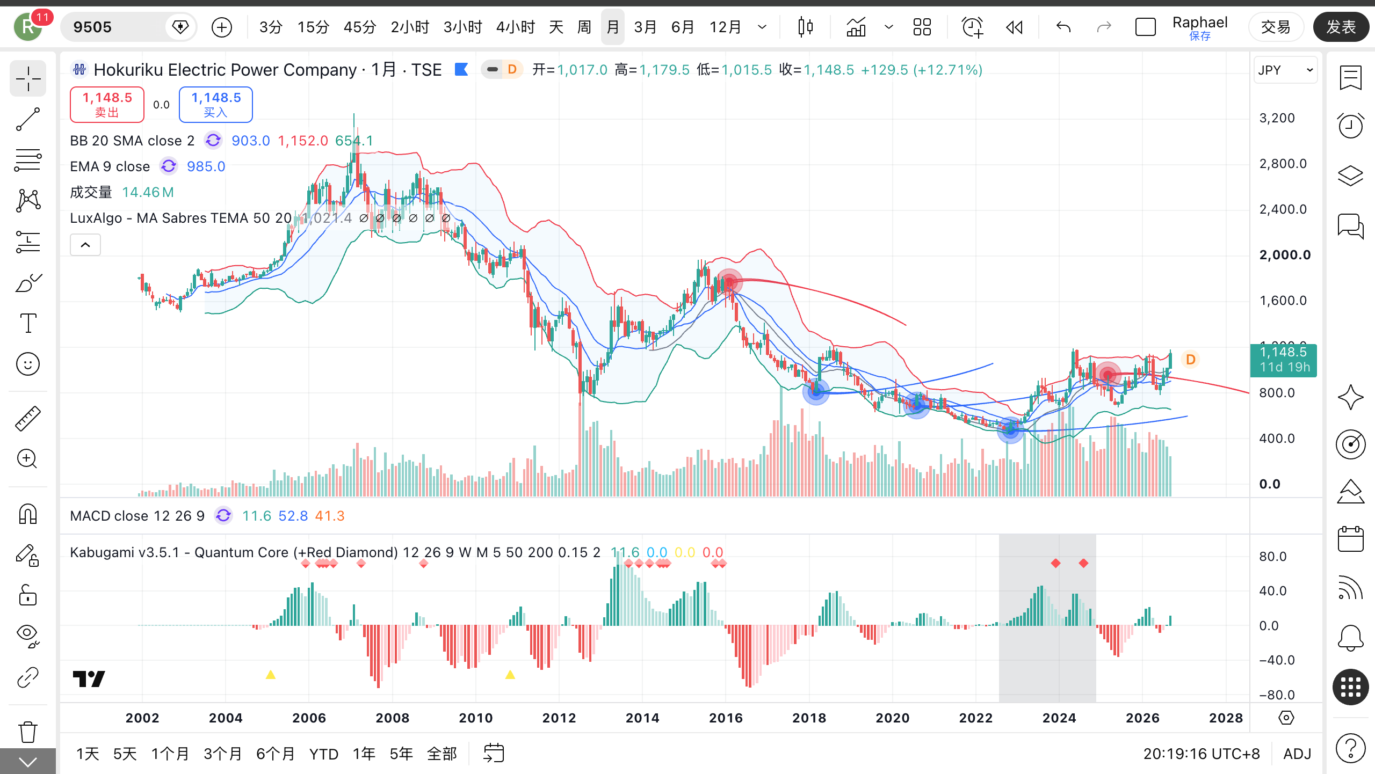
Task: Toggle fullscreen mode square icon
Action: point(1145,27)
